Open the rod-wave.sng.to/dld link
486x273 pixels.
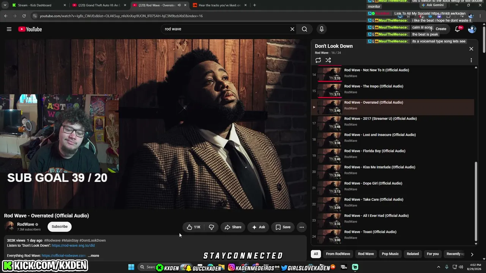pos(73,246)
